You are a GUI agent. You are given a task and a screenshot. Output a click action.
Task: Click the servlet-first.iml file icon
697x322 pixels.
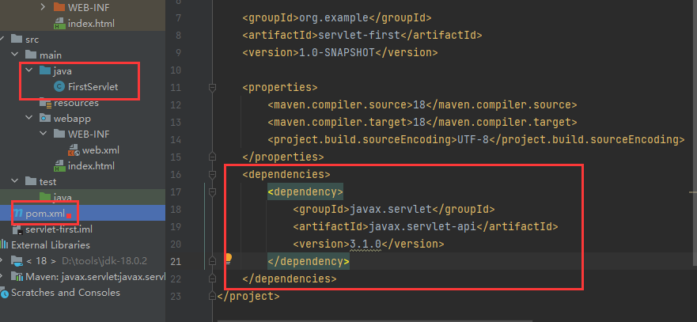pyautogui.click(x=17, y=229)
